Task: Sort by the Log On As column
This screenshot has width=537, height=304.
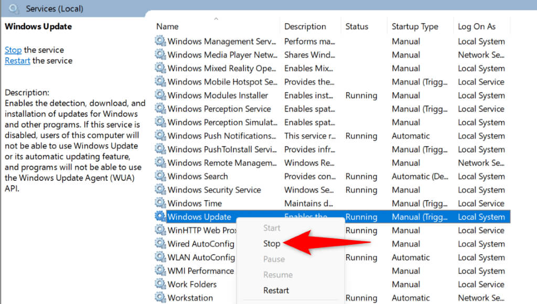Action: click(x=476, y=26)
